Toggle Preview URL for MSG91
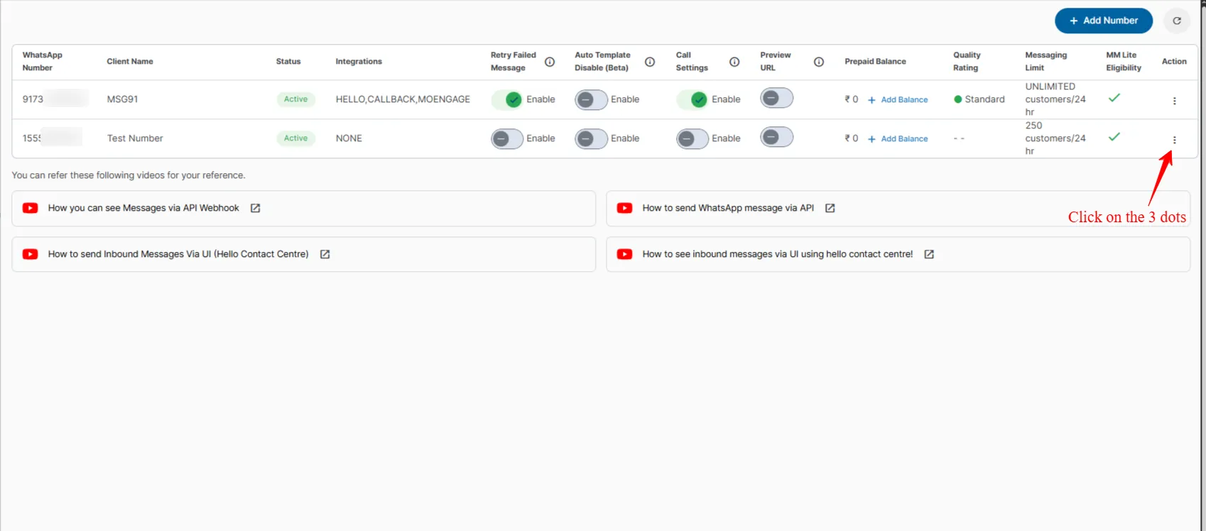 776,98
